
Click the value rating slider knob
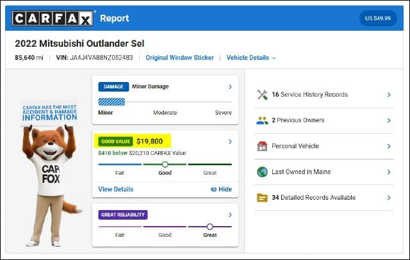[165, 165]
